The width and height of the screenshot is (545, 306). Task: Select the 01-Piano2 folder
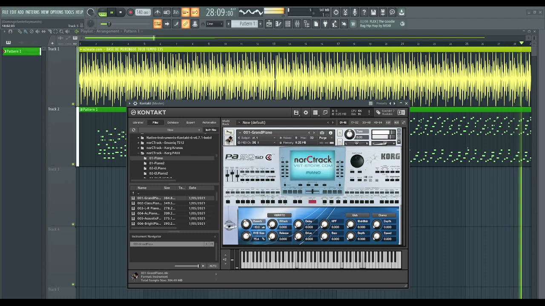click(157, 163)
